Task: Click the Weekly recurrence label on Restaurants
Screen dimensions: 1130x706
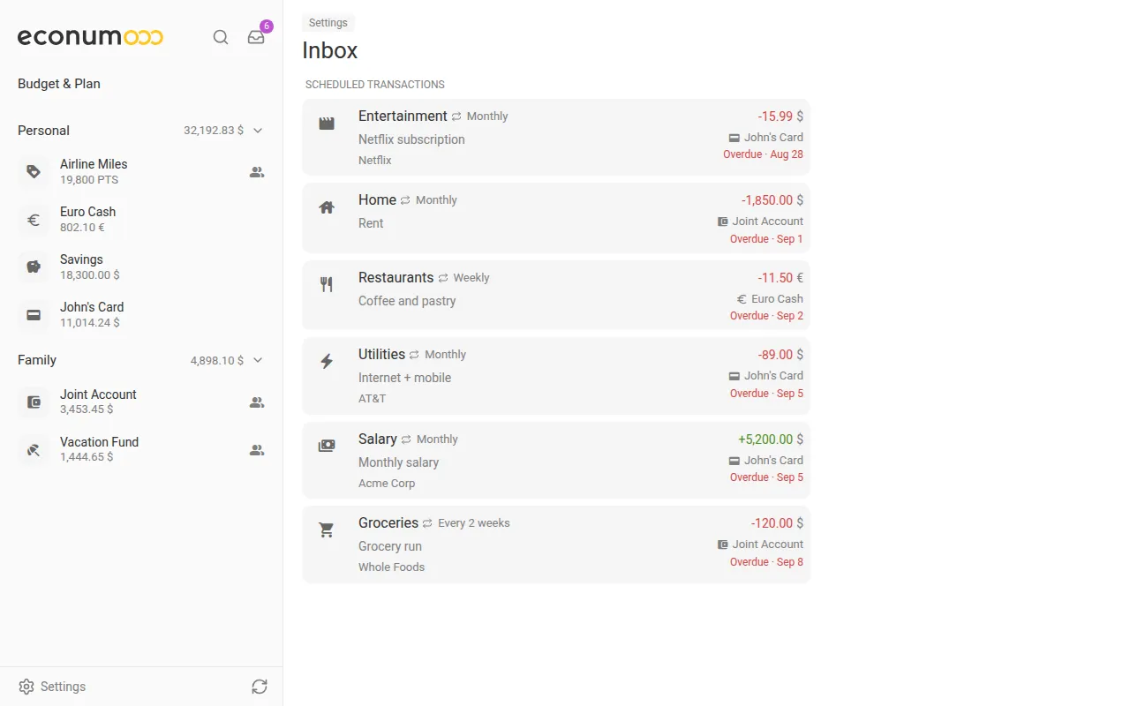Action: (471, 278)
